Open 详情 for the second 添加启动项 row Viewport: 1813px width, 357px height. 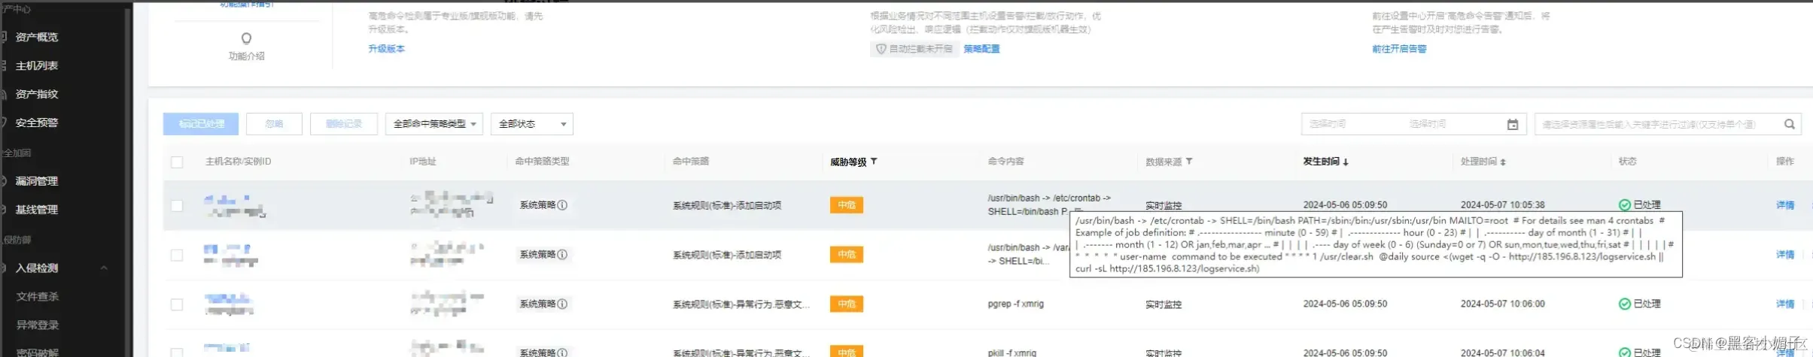(x=1785, y=255)
